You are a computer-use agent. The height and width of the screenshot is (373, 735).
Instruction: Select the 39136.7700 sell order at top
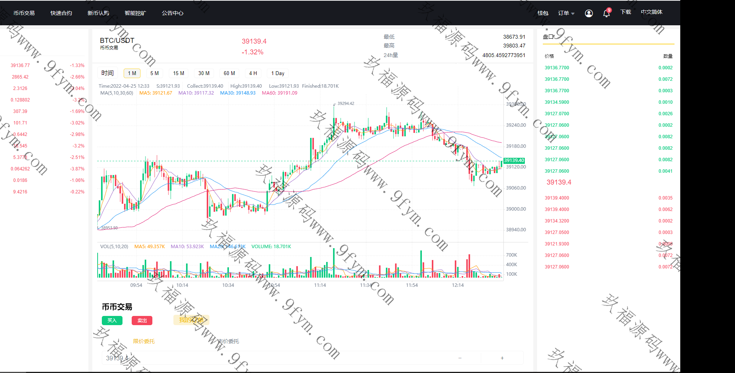(x=557, y=68)
